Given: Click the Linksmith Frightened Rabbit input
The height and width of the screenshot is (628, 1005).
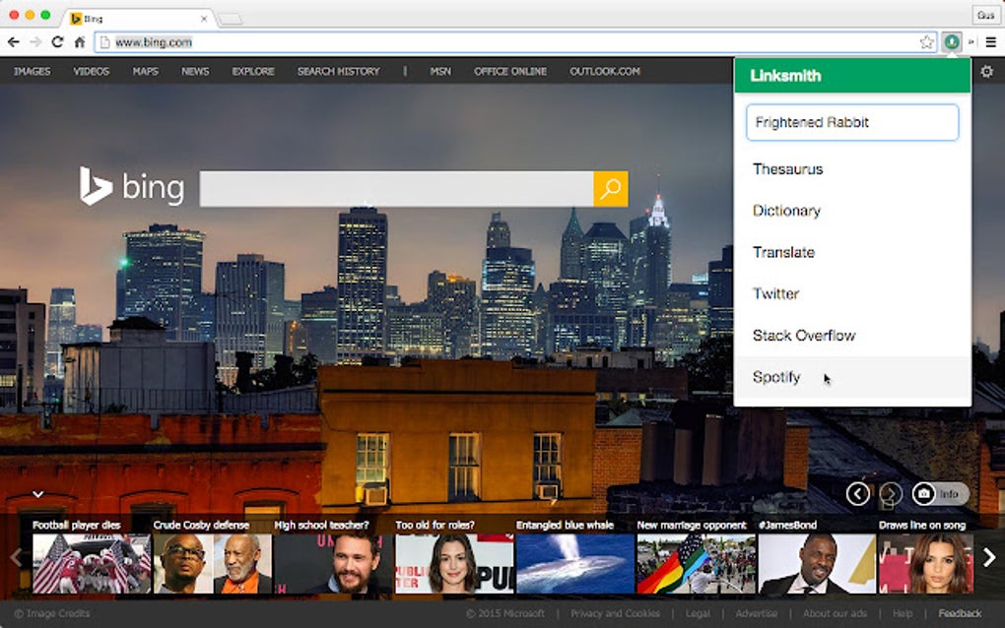Looking at the screenshot, I should pyautogui.click(x=852, y=122).
